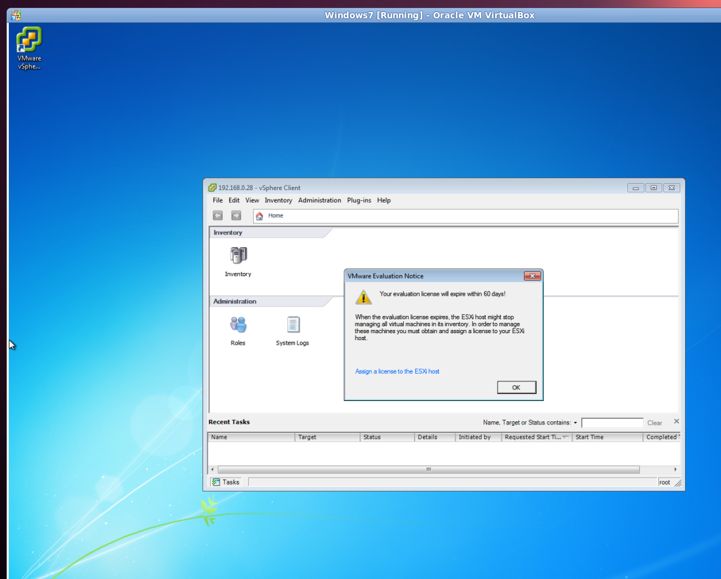The width and height of the screenshot is (721, 579).
Task: Open the Name, Target or Status filter dropdown
Action: coord(575,423)
